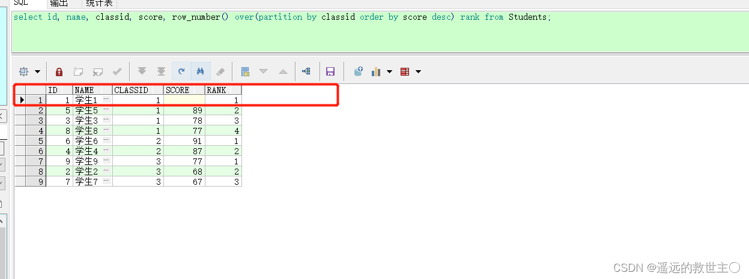Click the binoculars query-by-example icon
749x279 pixels.
201,71
